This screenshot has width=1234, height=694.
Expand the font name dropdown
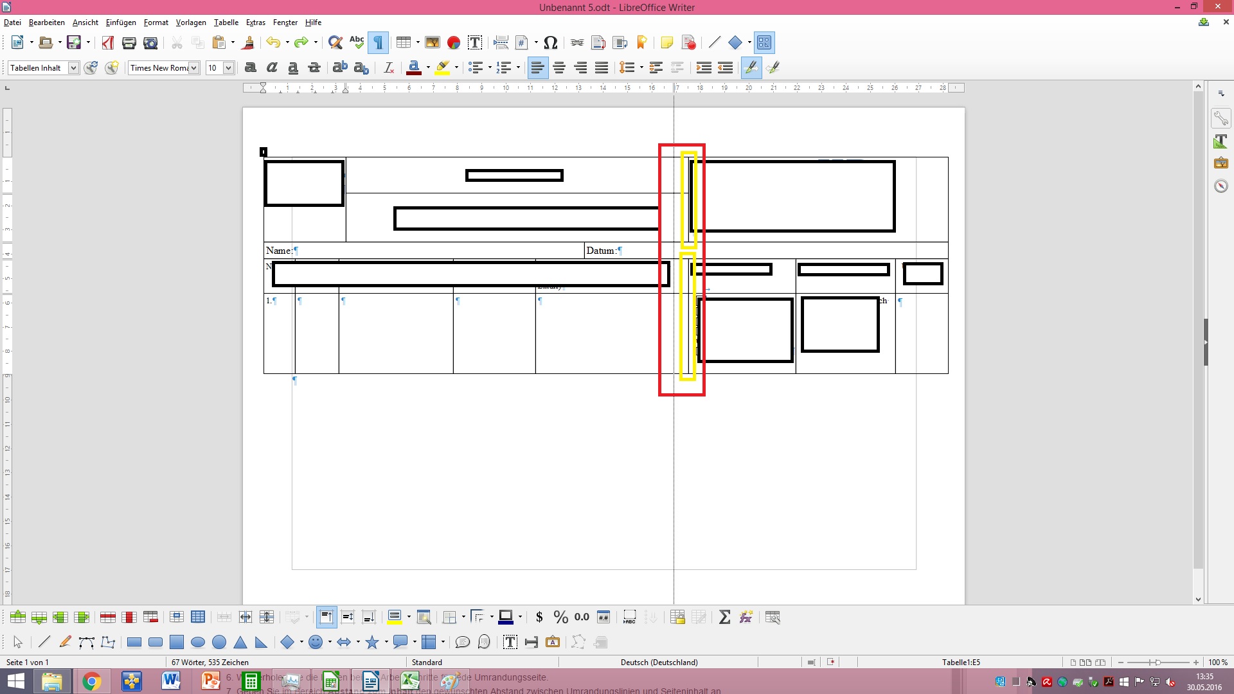[194, 67]
